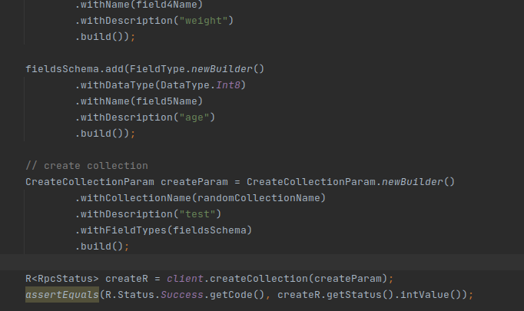Image resolution: width=524 pixels, height=311 pixels.
Task: Click R<RpcStatus> type declaration
Action: point(62,279)
